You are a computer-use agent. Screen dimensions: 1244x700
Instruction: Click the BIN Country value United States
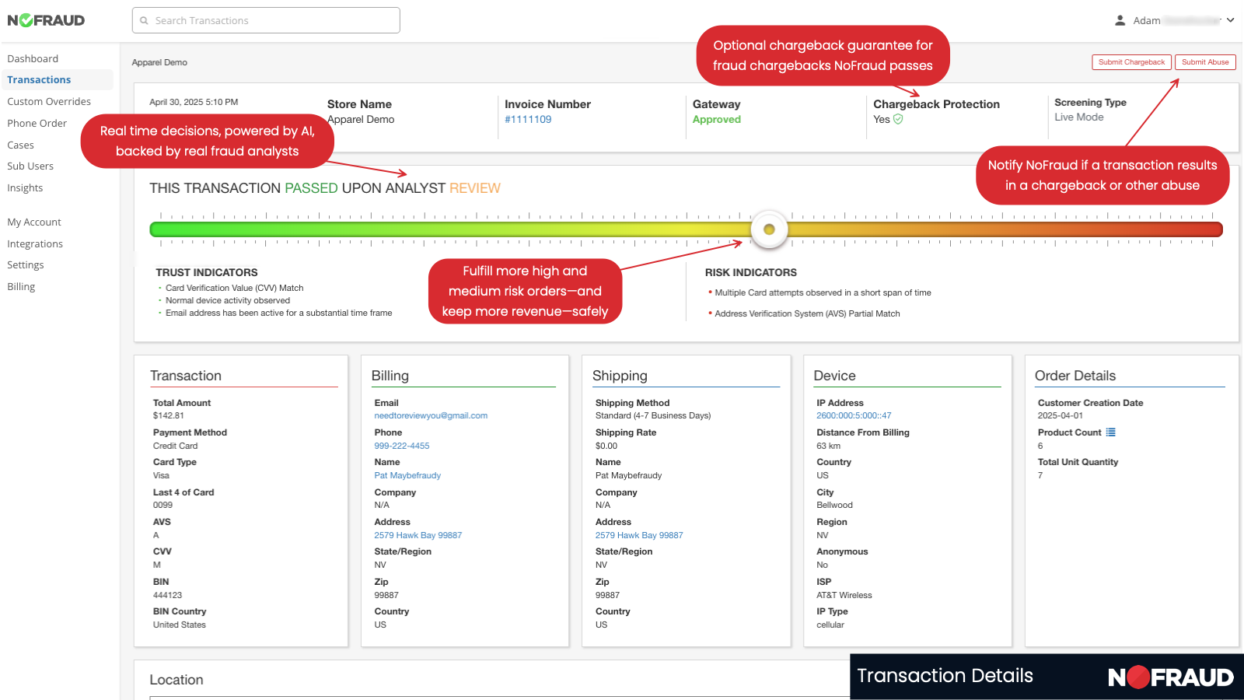tap(180, 625)
